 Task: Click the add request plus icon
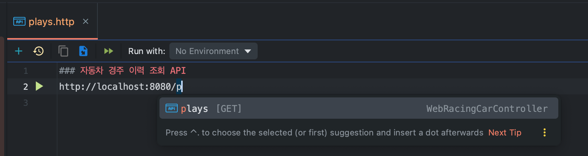coord(18,51)
